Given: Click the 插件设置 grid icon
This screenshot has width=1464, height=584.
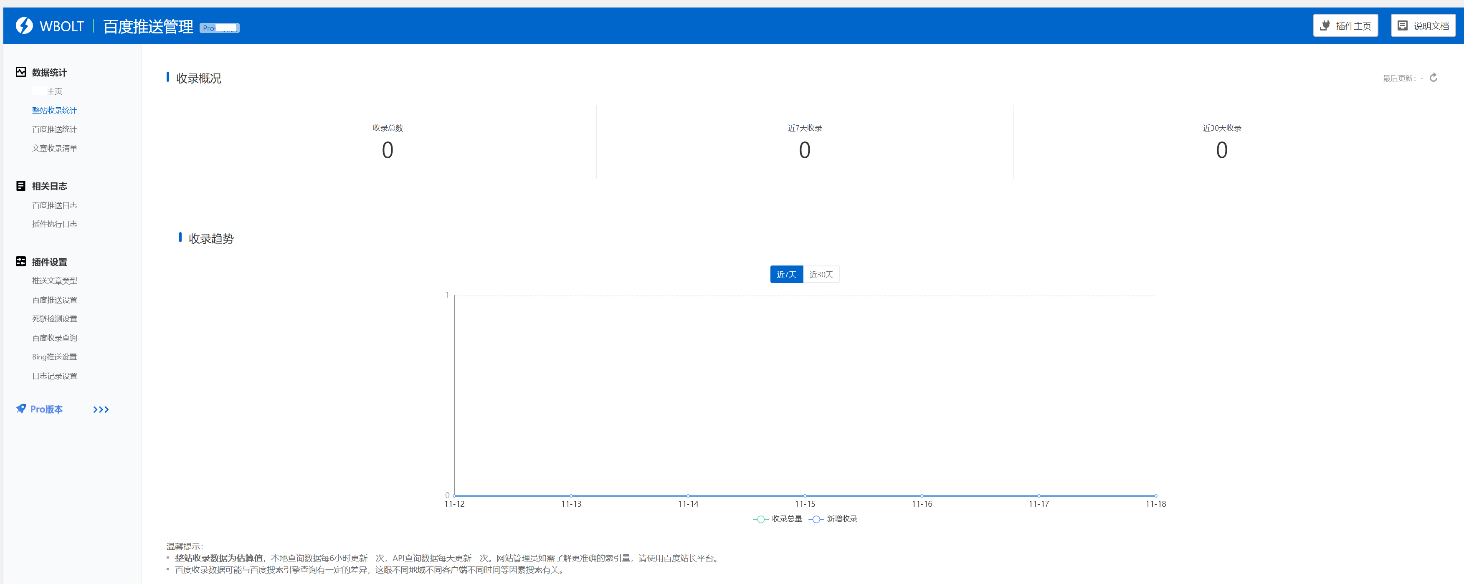Looking at the screenshot, I should (20, 261).
